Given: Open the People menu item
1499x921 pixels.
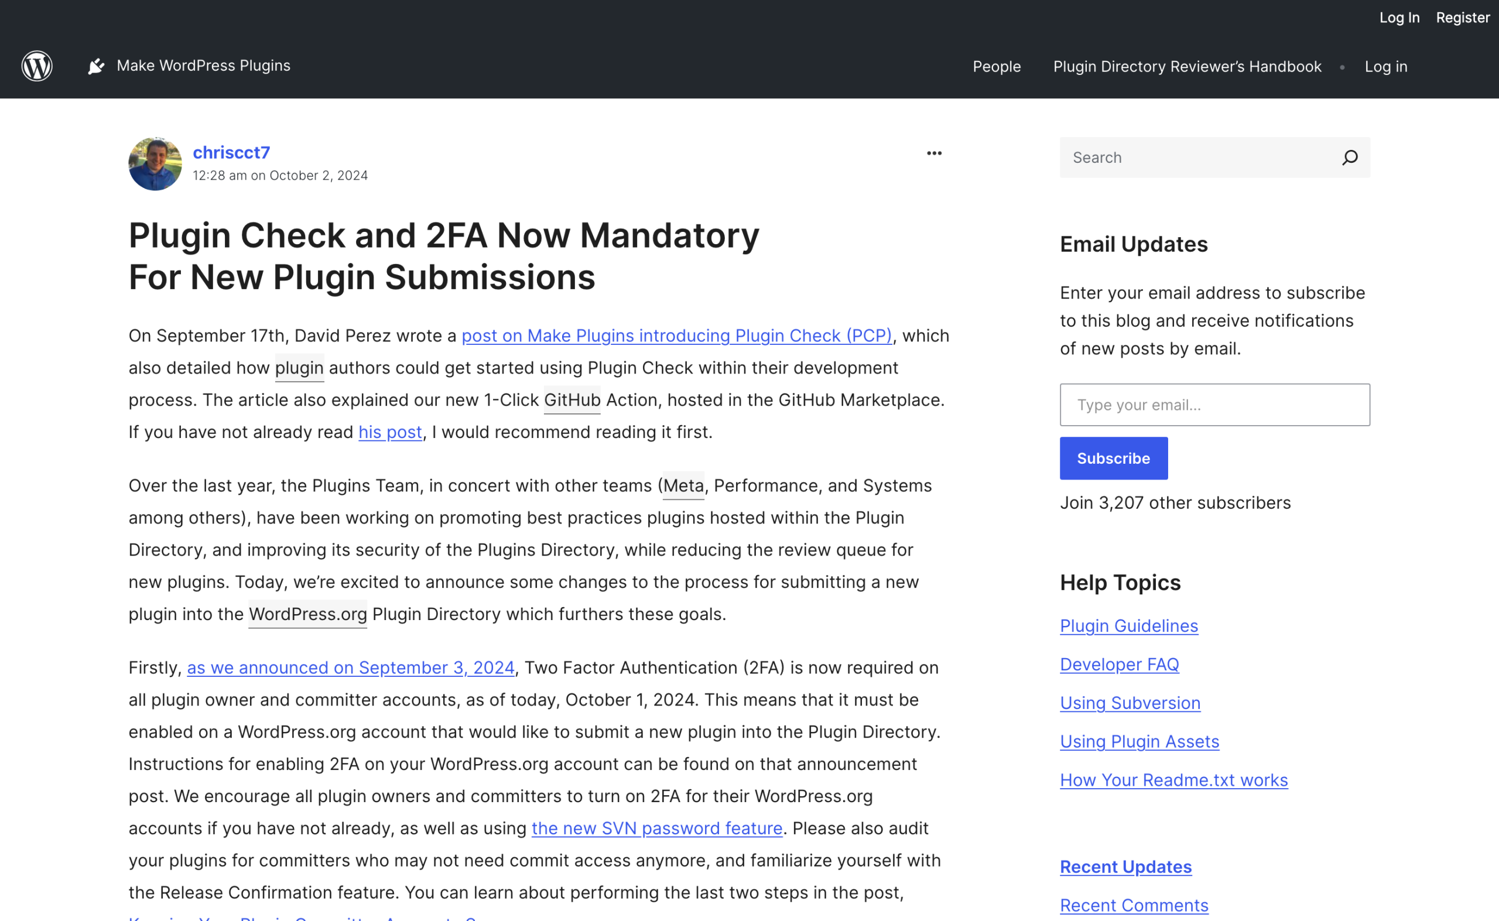Looking at the screenshot, I should pyautogui.click(x=997, y=66).
